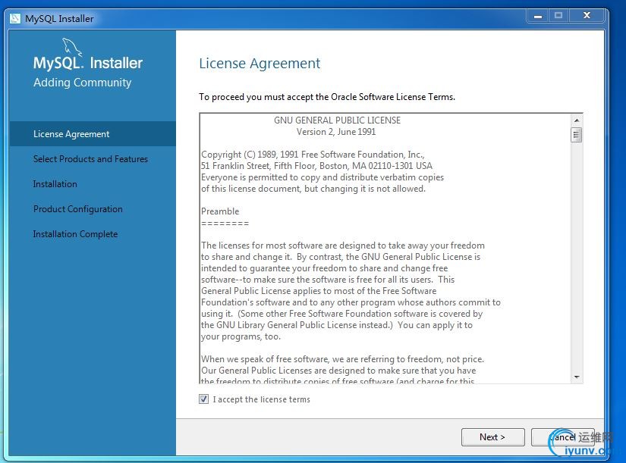Click the license scrollbar thumb
This screenshot has width=626, height=463.
[x=577, y=135]
